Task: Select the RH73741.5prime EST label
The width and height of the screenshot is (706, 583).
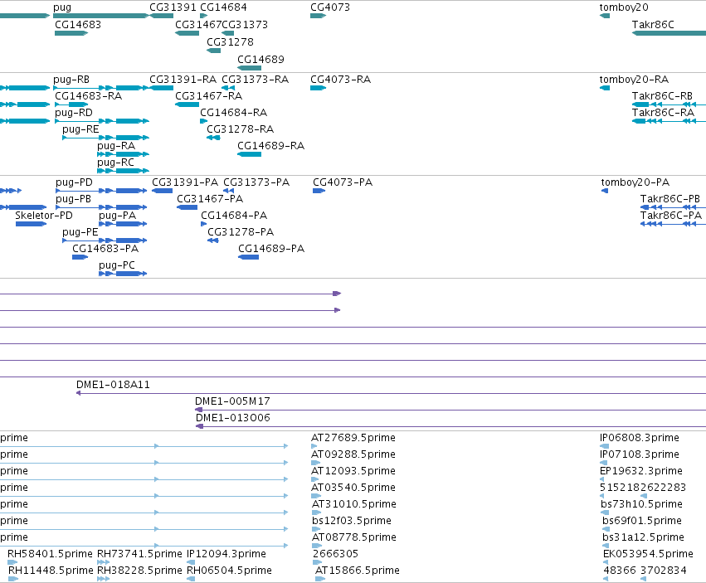Action: pos(139,554)
